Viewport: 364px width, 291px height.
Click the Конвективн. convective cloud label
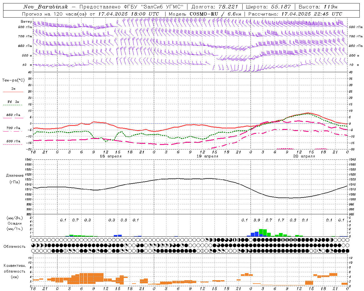click(x=15, y=266)
